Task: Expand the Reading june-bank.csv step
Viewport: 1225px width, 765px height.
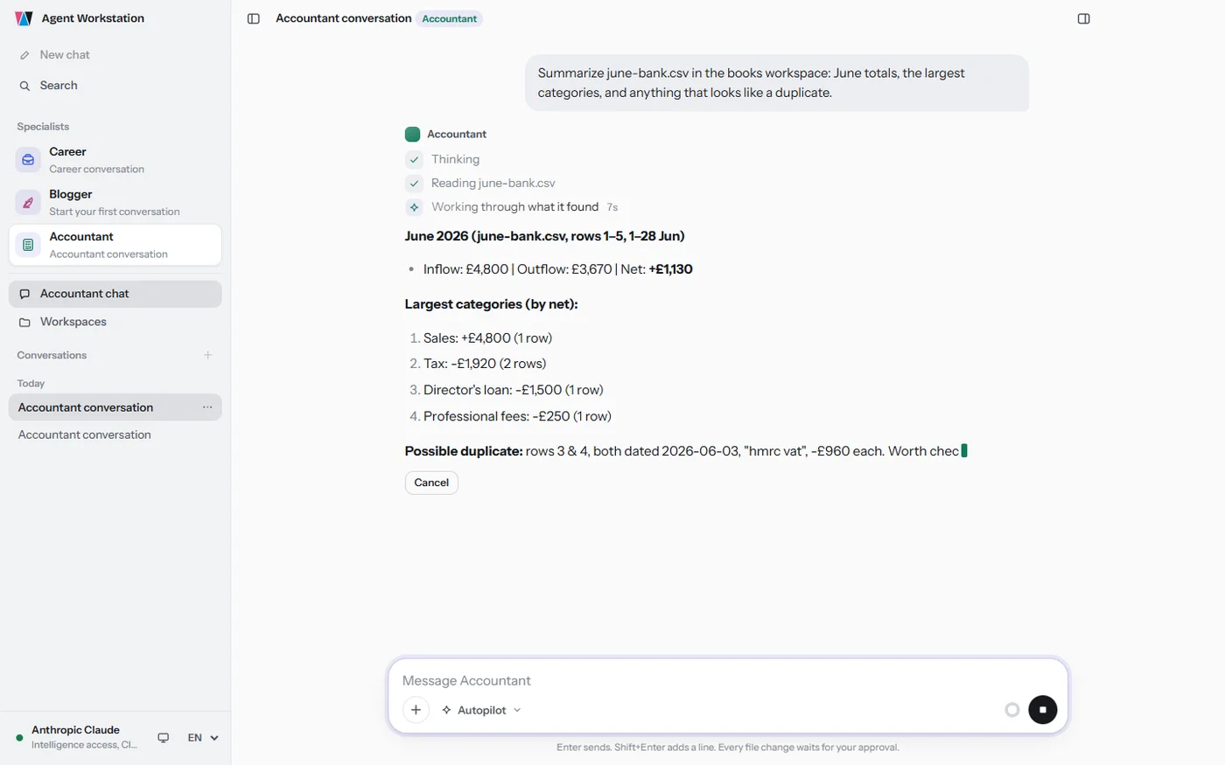Action: point(493,183)
